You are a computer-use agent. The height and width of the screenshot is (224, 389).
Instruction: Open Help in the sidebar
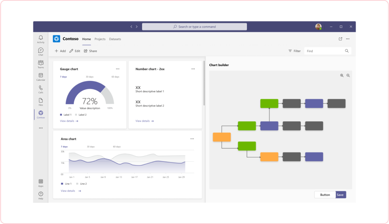[x=41, y=195]
